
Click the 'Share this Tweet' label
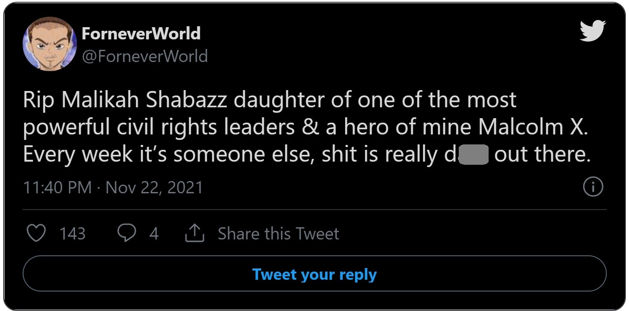[279, 234]
